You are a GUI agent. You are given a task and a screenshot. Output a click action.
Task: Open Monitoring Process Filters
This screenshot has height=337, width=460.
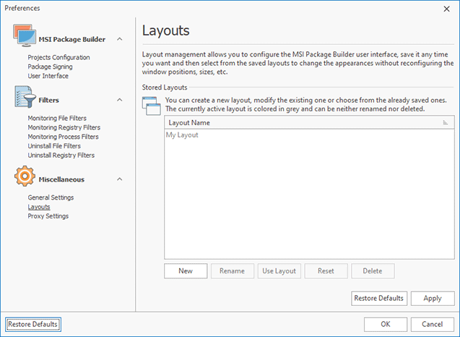click(x=63, y=137)
